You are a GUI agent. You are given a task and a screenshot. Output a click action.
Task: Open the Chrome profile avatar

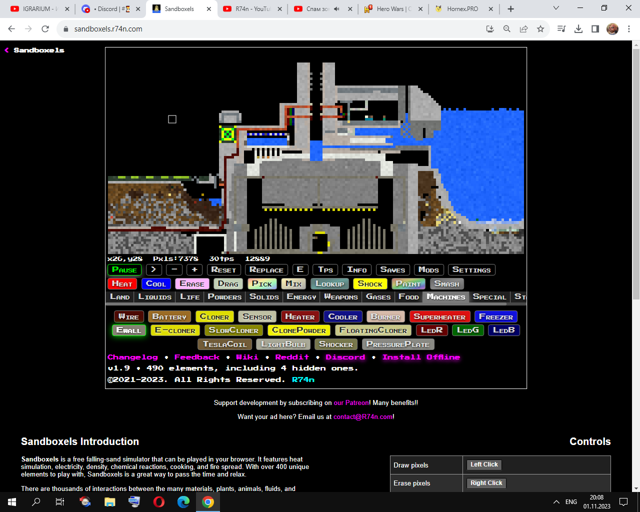pyautogui.click(x=612, y=29)
